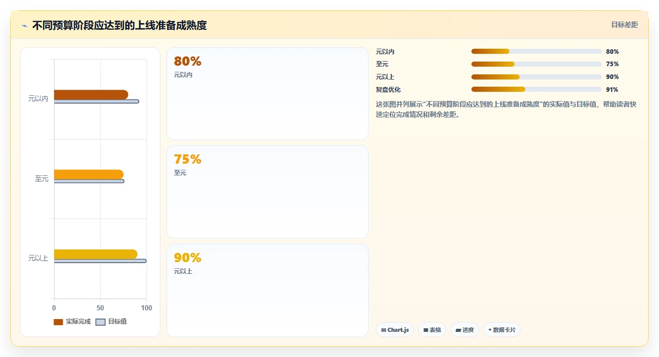Click the 元以上 progress bar

coord(536,77)
